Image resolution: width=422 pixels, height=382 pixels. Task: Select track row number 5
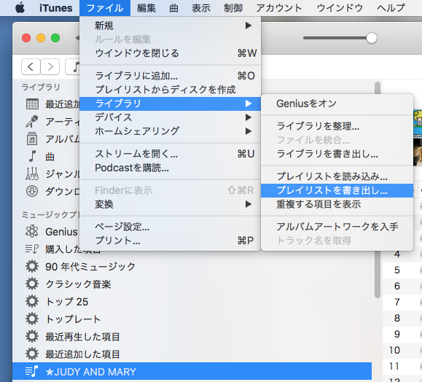[402, 270]
